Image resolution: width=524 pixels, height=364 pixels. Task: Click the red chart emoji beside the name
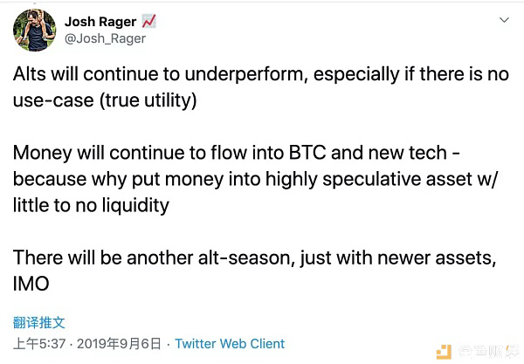click(148, 21)
